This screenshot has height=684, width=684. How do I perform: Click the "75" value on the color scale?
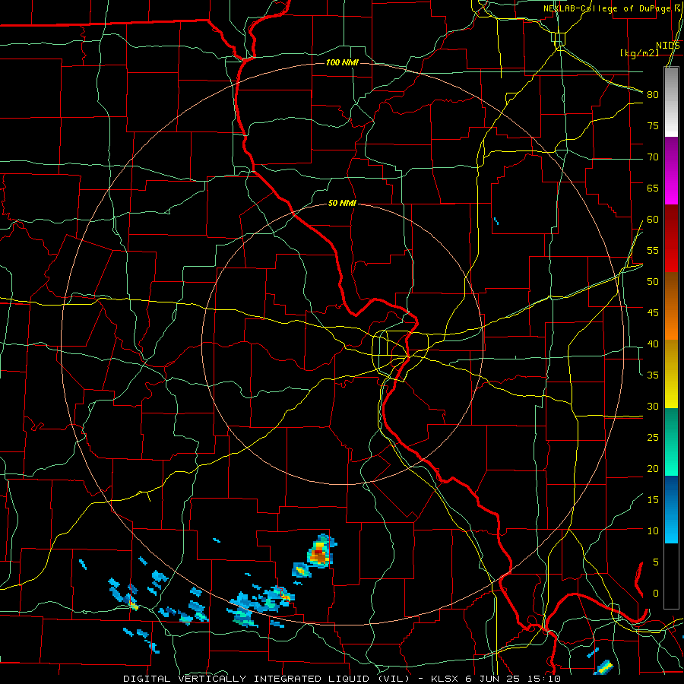(x=653, y=125)
